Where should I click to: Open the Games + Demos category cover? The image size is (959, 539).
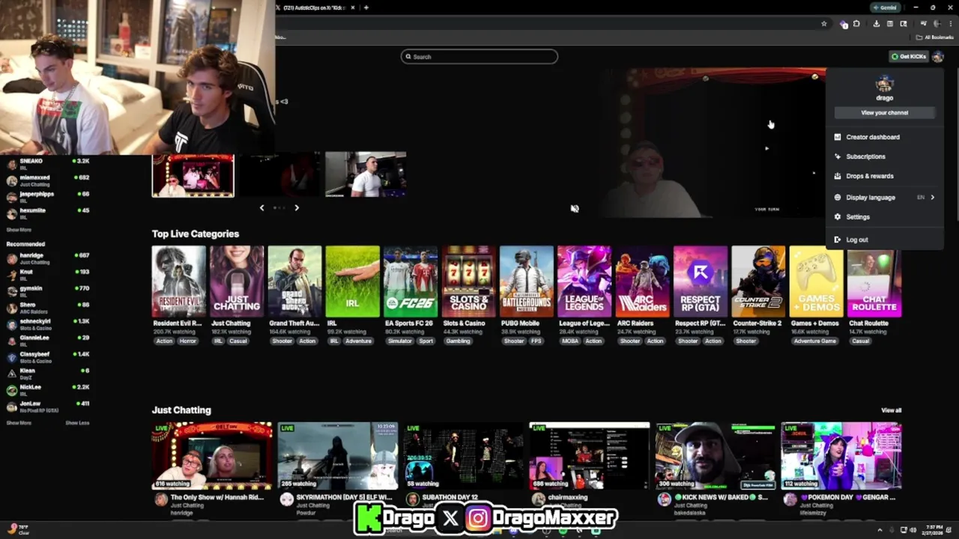(816, 281)
